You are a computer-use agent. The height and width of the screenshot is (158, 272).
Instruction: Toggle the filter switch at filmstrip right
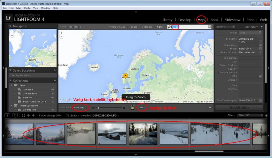[x=266, y=115]
